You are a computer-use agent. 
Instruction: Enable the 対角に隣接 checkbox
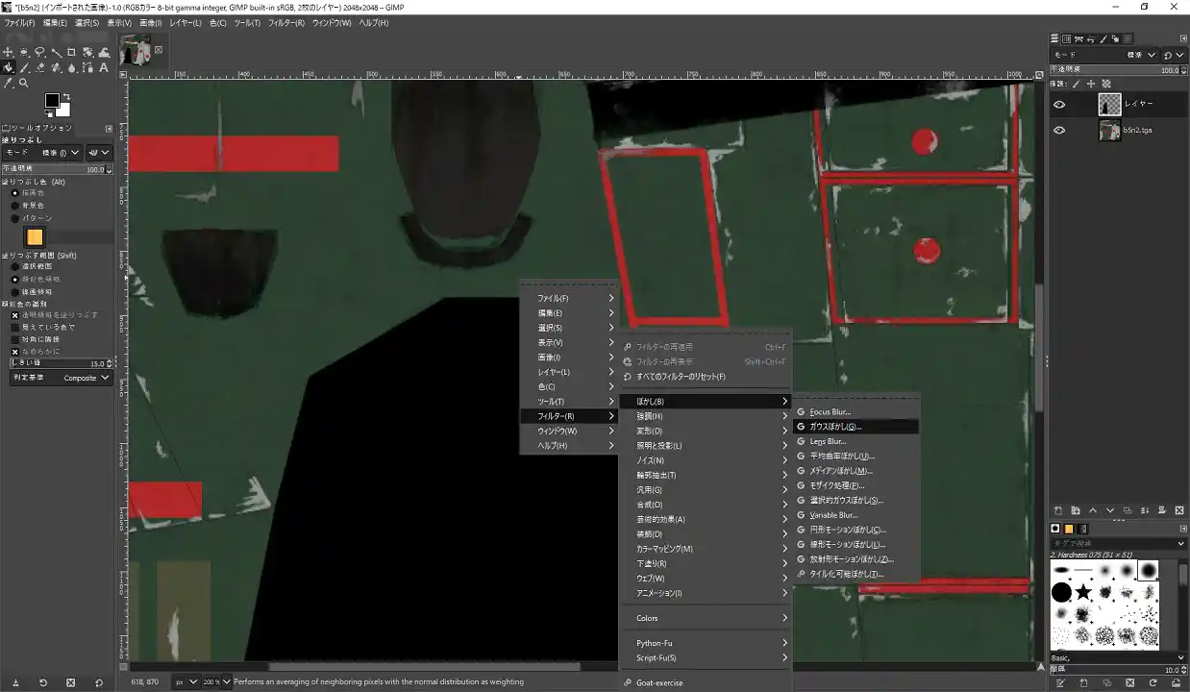point(14,339)
